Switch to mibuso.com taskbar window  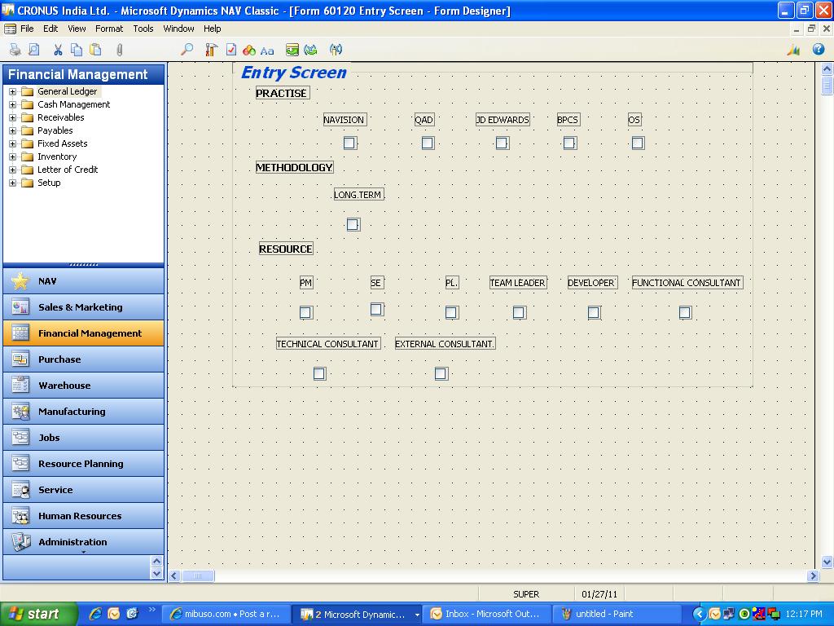(x=226, y=614)
